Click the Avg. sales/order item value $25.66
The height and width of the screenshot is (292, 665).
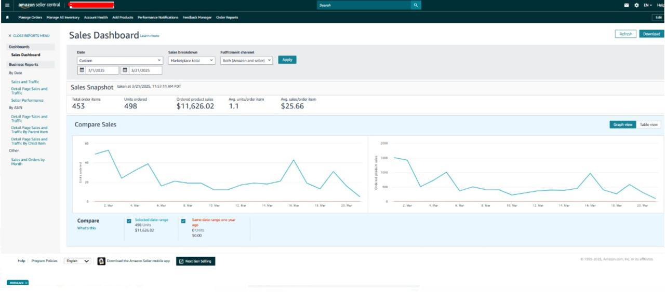pos(292,106)
